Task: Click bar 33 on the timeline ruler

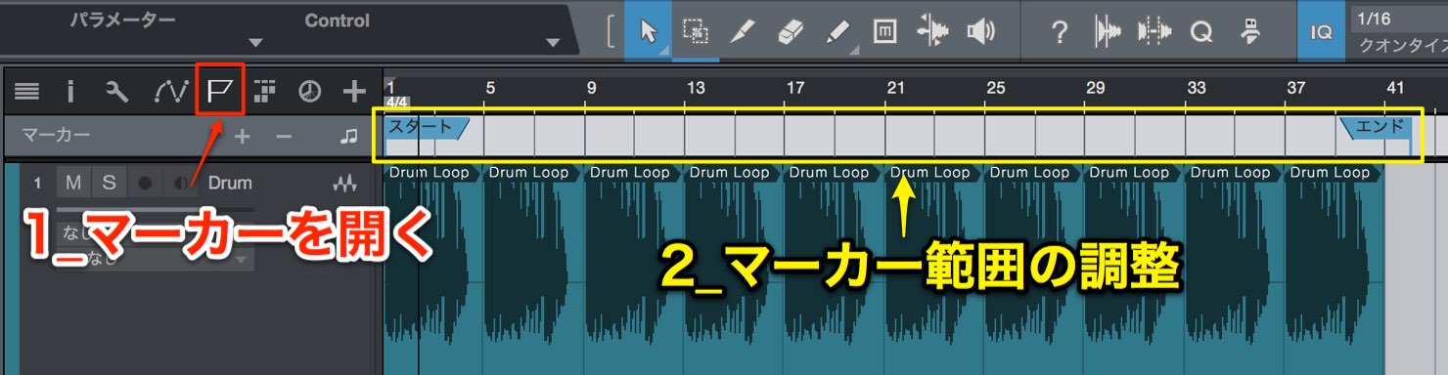Action: tap(1196, 87)
